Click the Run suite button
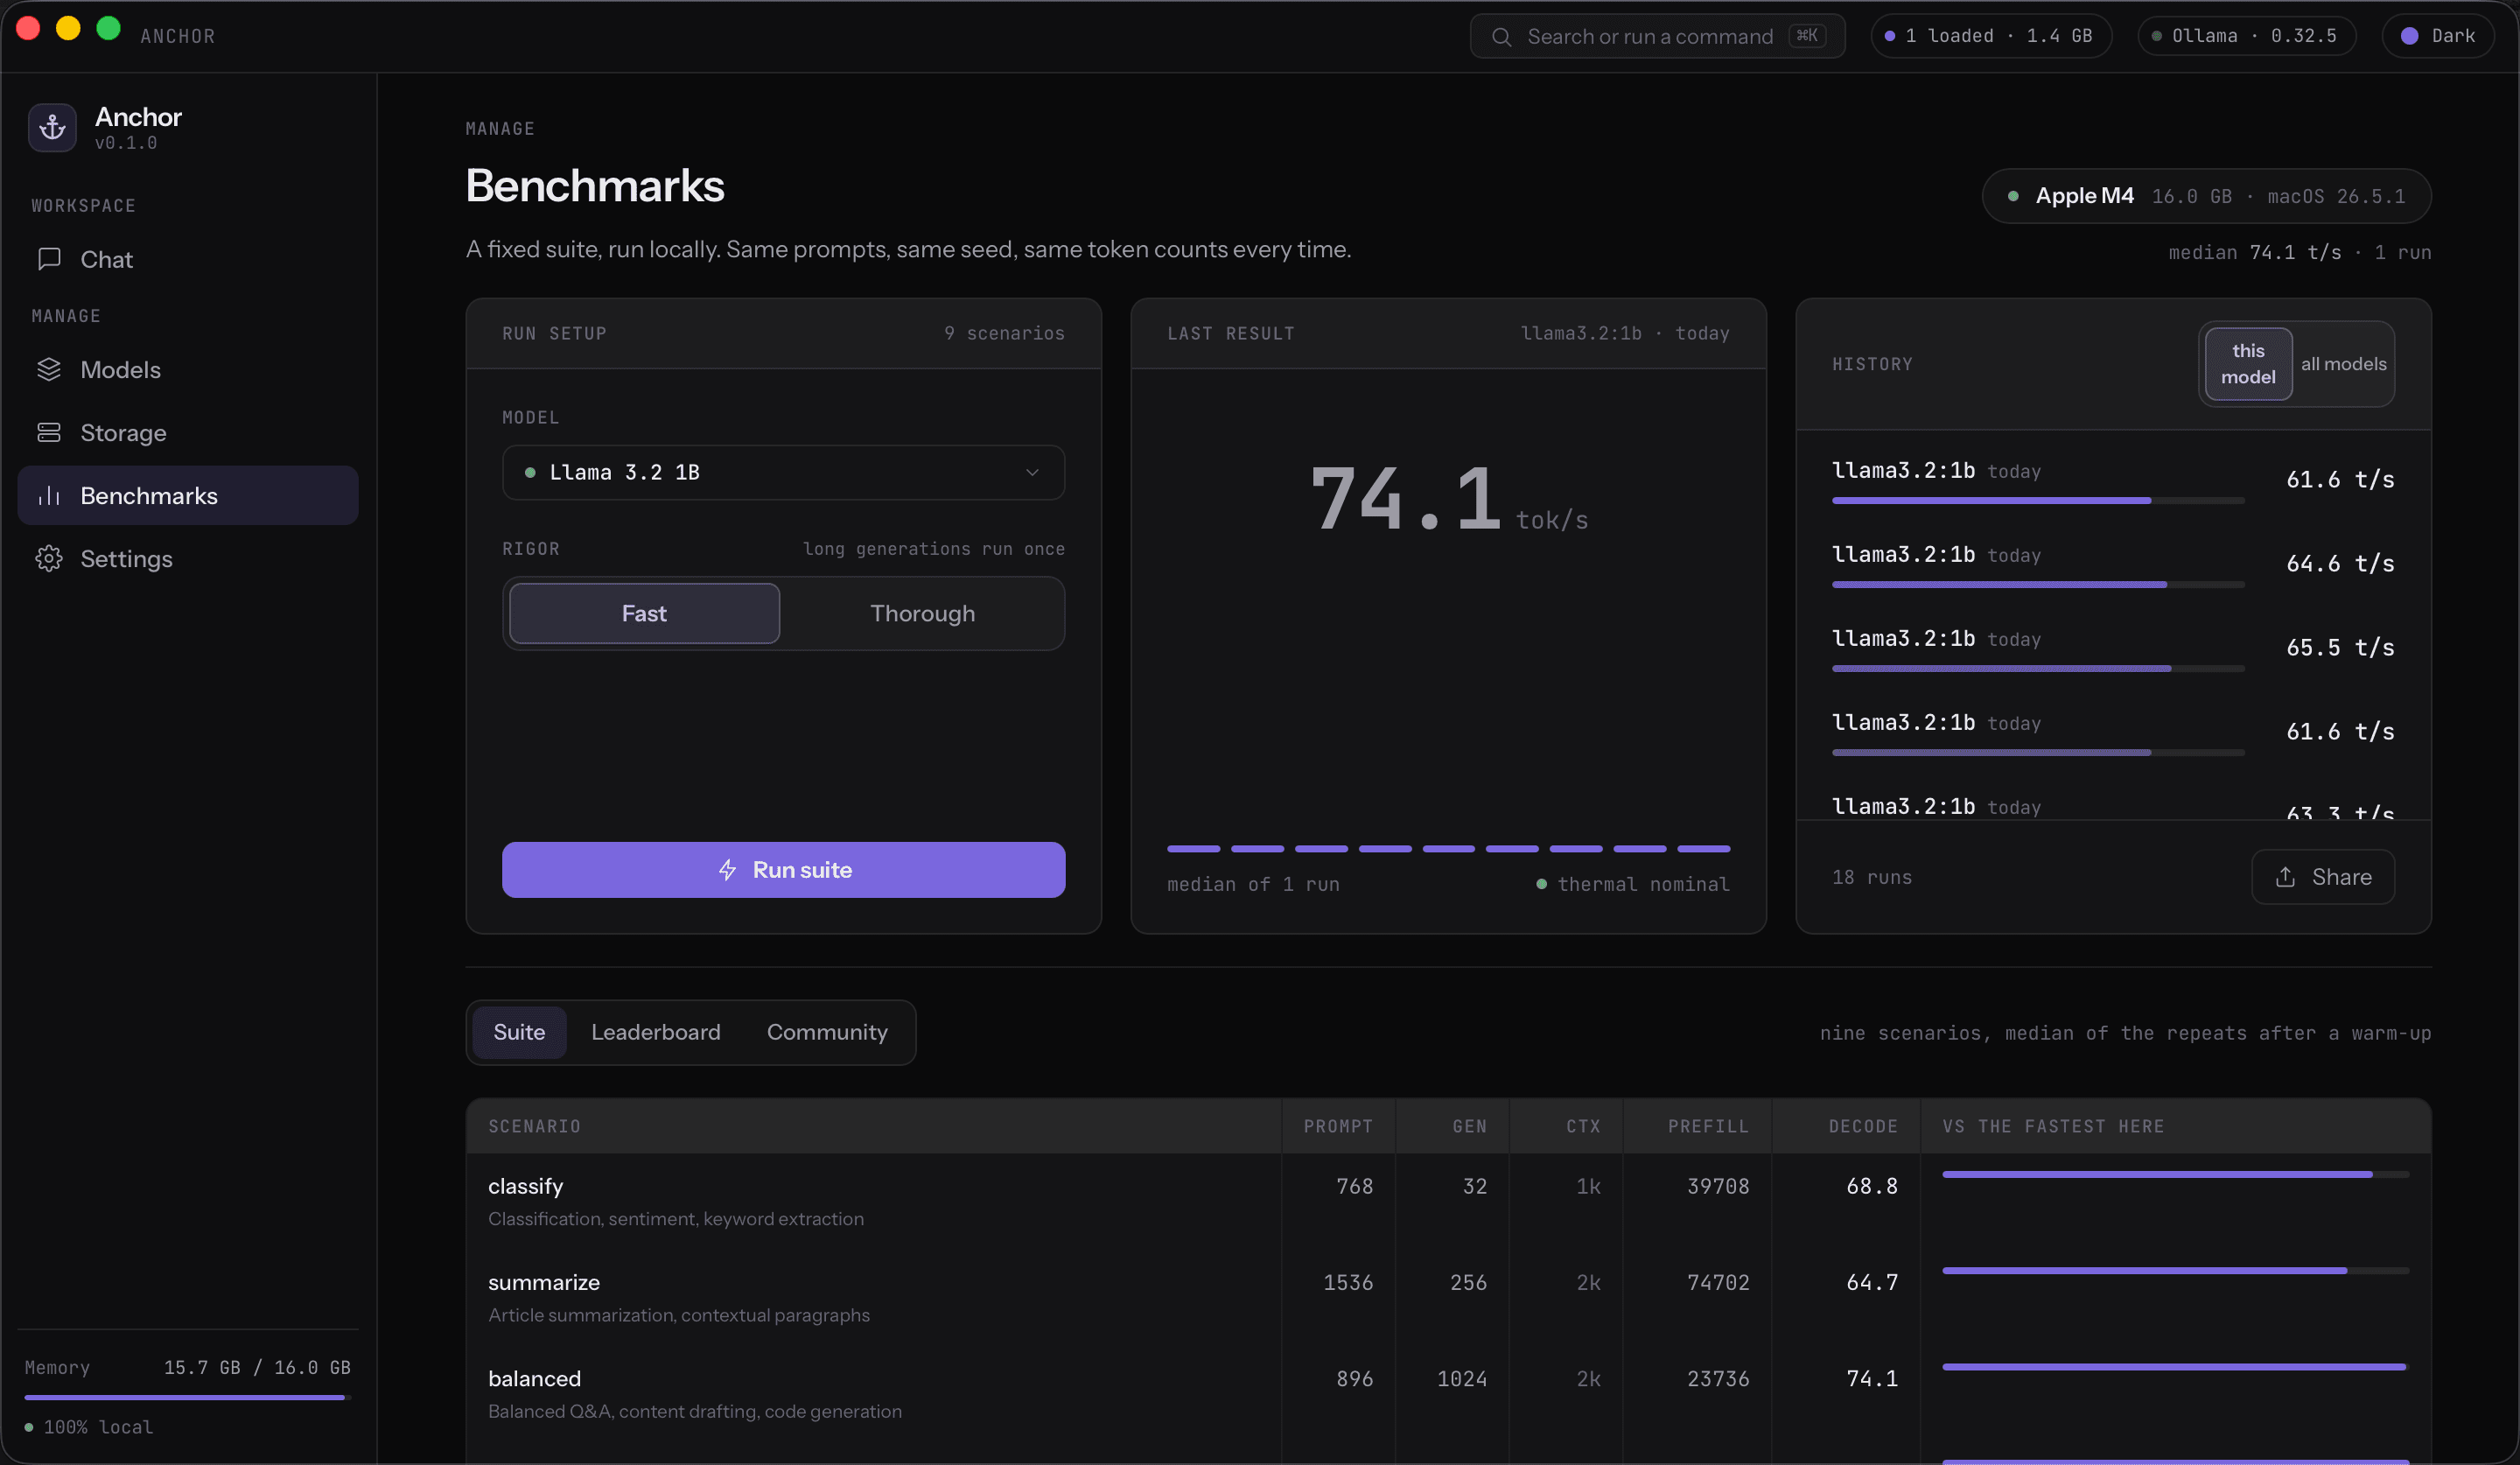Image resolution: width=2520 pixels, height=1465 pixels. [783, 870]
